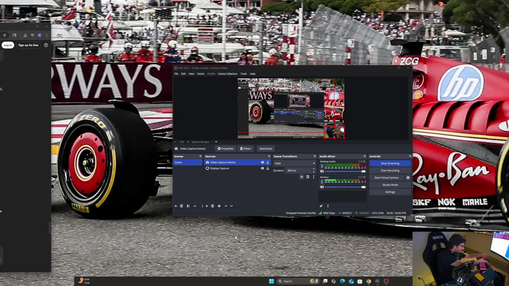Screen dimensions: 509x286
Task: Adjust Desktop Audio volume slider
Action: [x=345, y=172]
